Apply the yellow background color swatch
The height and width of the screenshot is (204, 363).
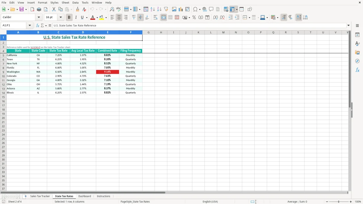click(x=102, y=18)
